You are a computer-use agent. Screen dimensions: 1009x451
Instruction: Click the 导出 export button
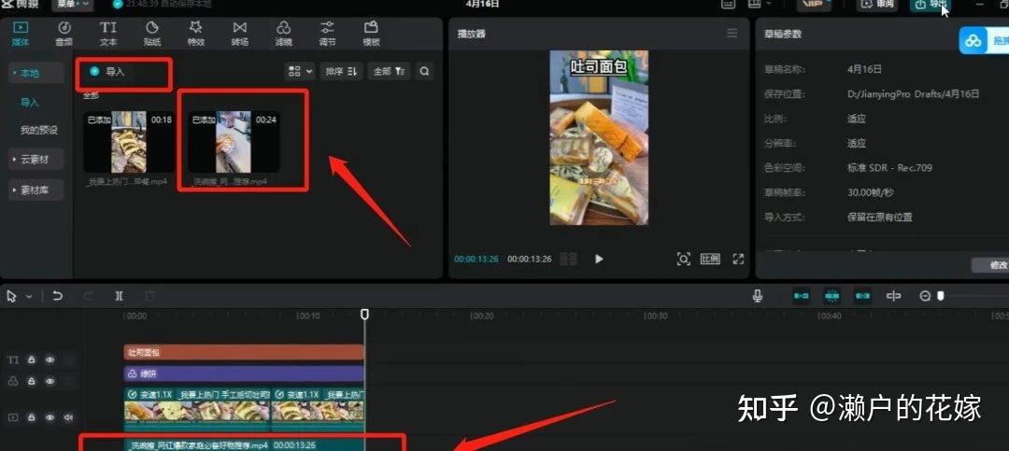point(931,5)
